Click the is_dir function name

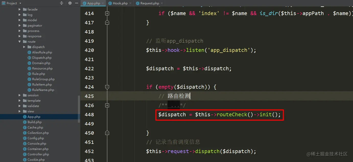269,13
